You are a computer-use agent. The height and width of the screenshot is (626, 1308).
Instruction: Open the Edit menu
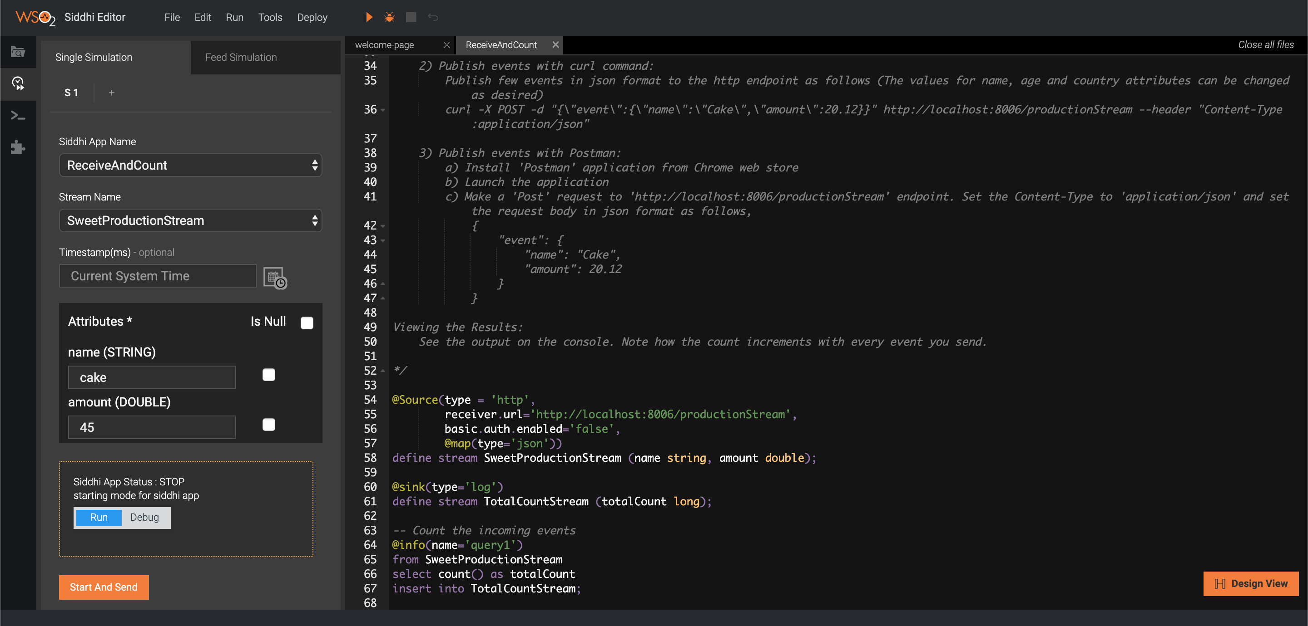(203, 17)
